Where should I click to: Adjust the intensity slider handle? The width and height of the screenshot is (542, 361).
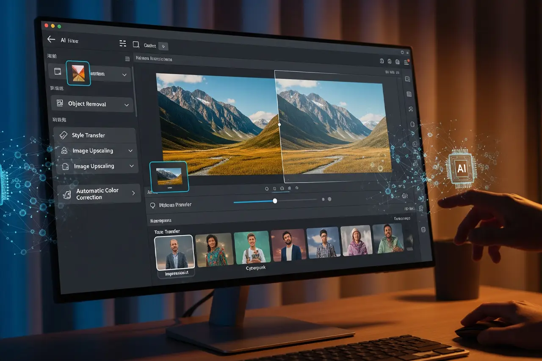tap(275, 201)
